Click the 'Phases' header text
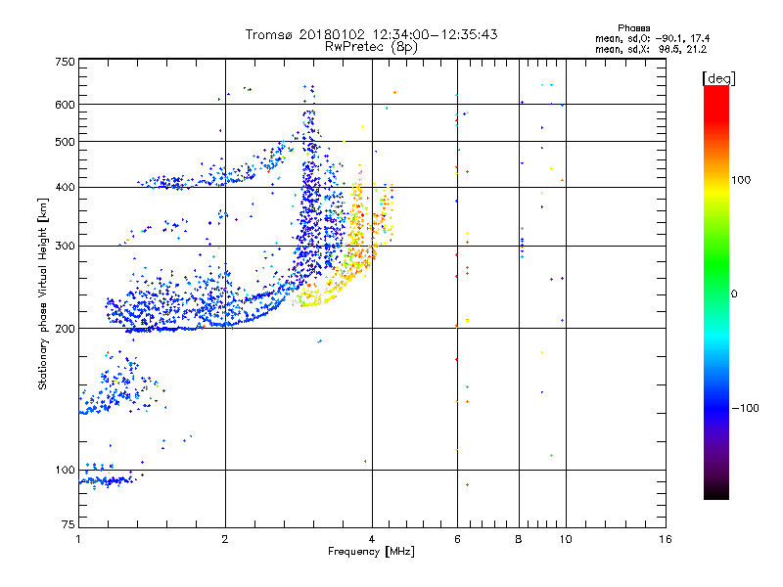Screen dimensions: 783x587 [633, 28]
